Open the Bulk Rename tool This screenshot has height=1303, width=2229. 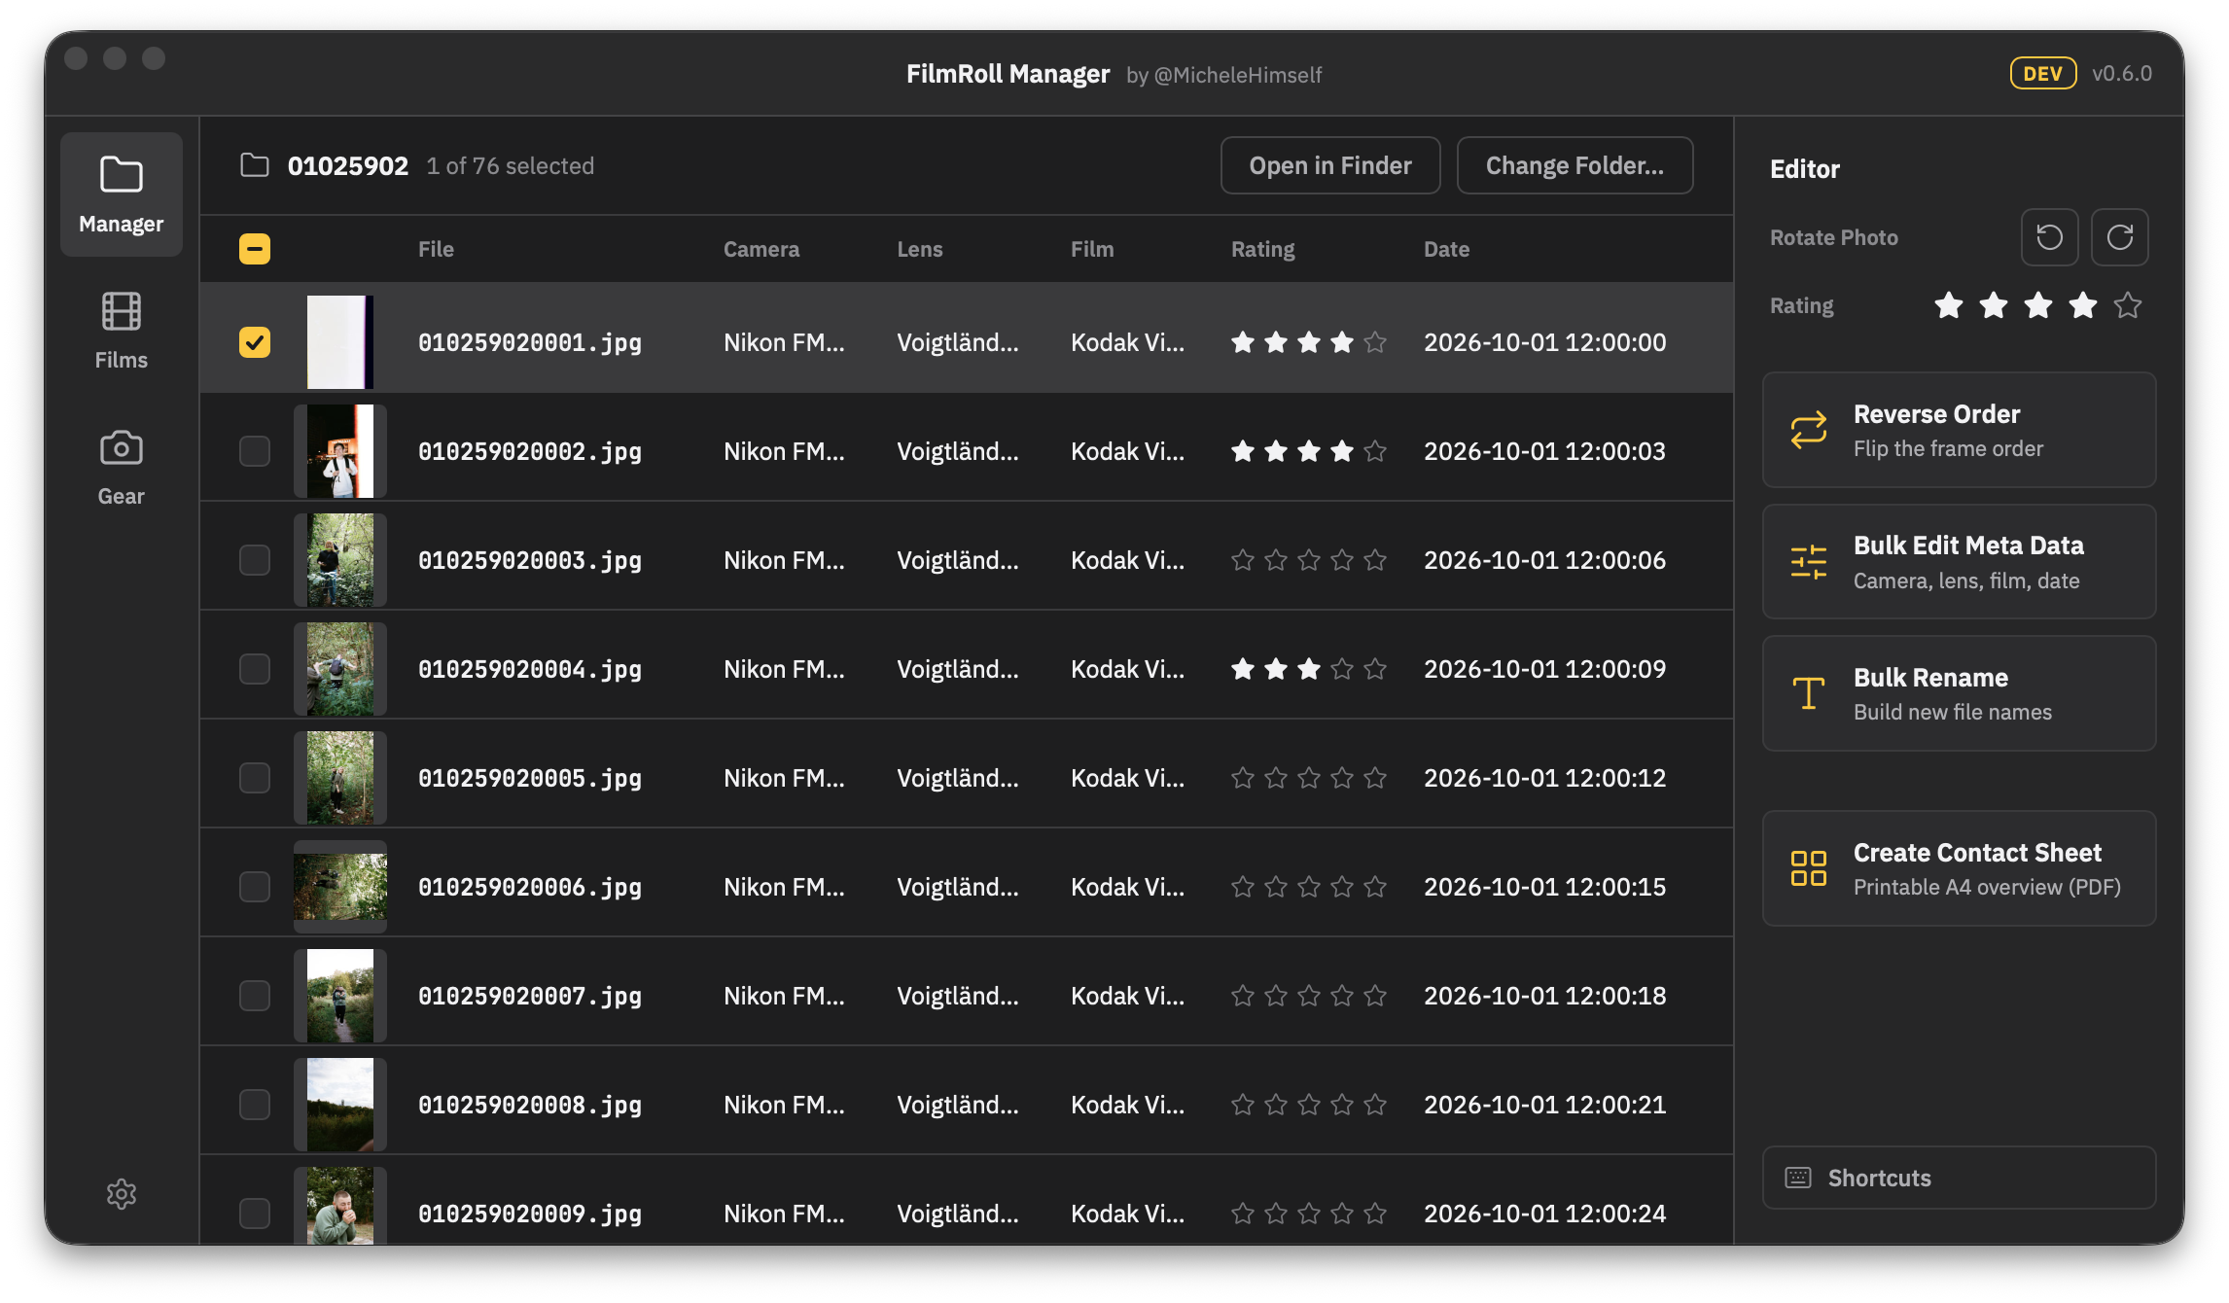point(1959,693)
